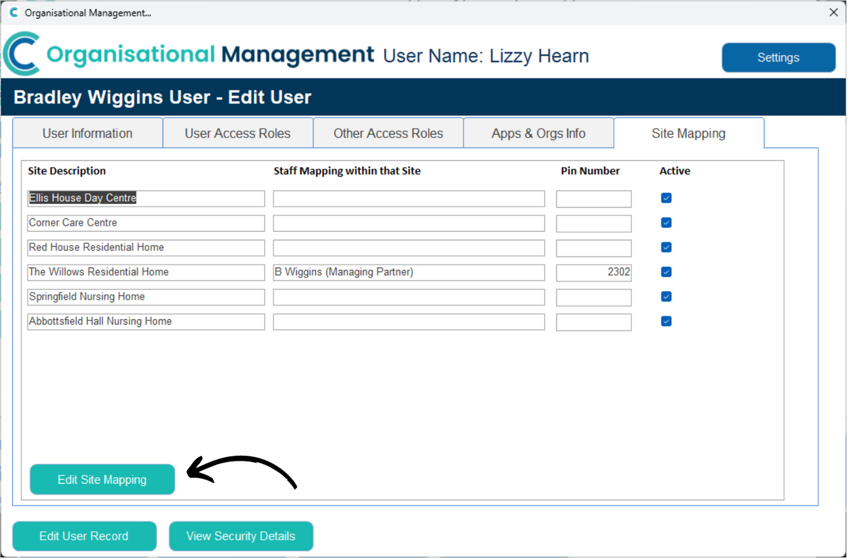This screenshot has width=848, height=559.
Task: Switch to the Other Access Roles tab
Action: pyautogui.click(x=388, y=133)
